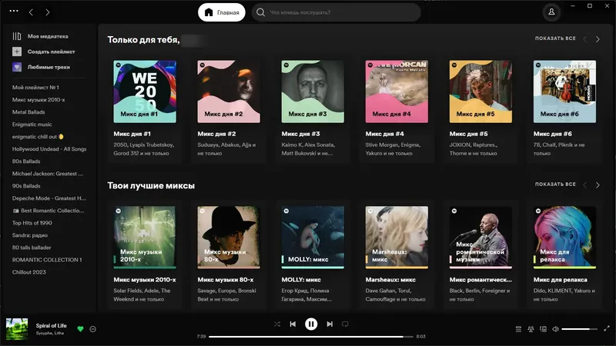This screenshot has height=346, width=616.
Task: Toggle shuffle playback
Action: pos(277,324)
